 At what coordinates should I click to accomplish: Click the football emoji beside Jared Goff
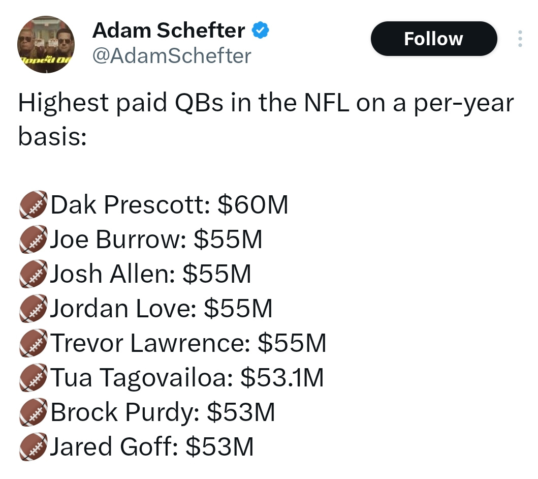pos(34,447)
